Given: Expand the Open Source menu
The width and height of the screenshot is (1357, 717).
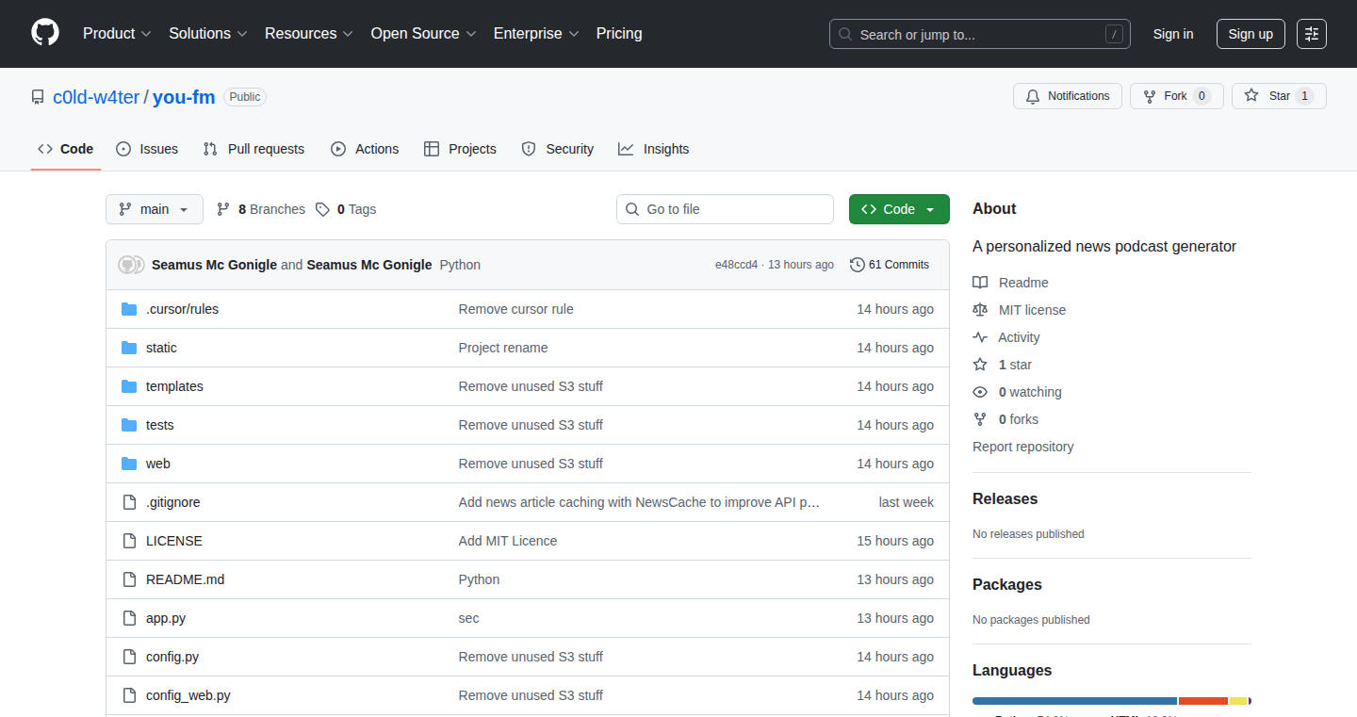Looking at the screenshot, I should point(423,33).
